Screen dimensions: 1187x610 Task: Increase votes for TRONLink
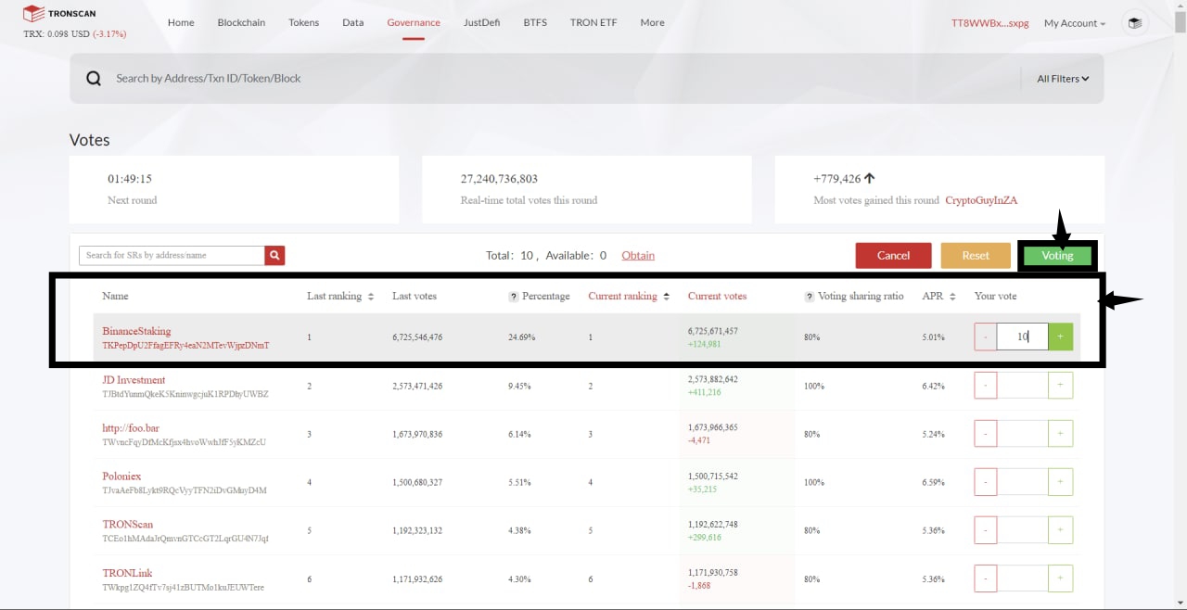click(x=1061, y=578)
